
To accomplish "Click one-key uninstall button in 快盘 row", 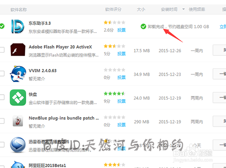I will (x=219, y=97).
